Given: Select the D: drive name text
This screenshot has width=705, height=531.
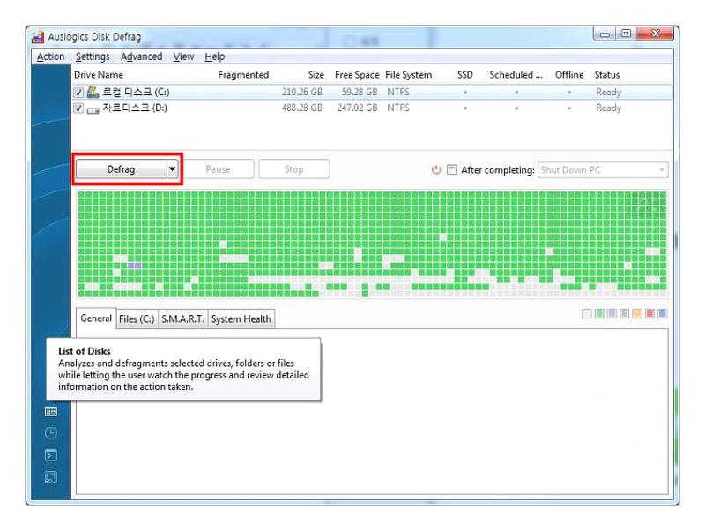Looking at the screenshot, I should (135, 108).
